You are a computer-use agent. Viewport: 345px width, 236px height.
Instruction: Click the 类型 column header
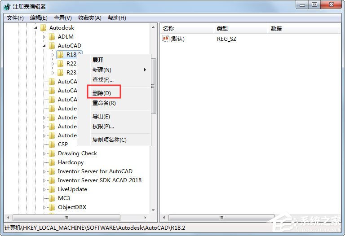241,29
